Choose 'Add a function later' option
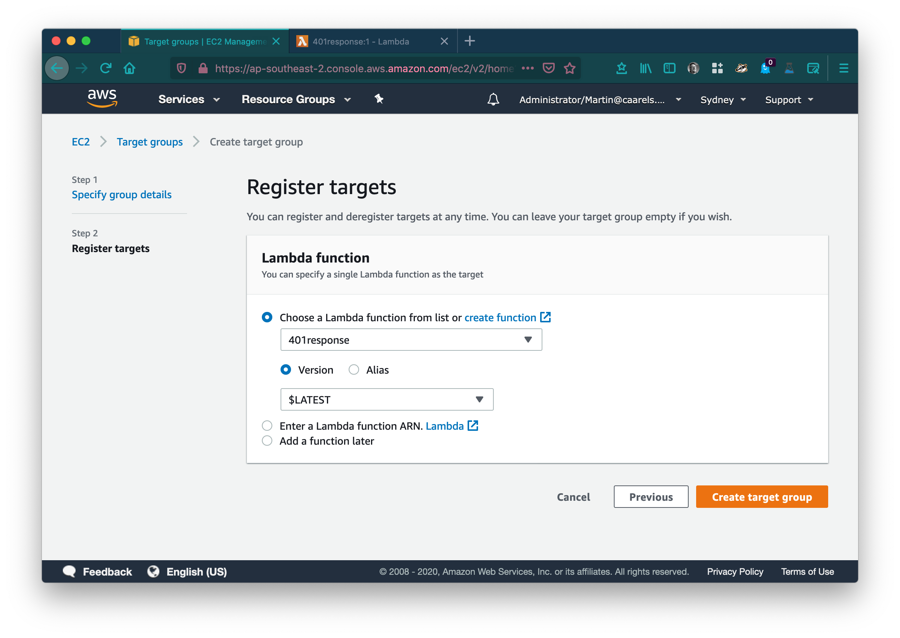This screenshot has width=900, height=638. pyautogui.click(x=267, y=441)
